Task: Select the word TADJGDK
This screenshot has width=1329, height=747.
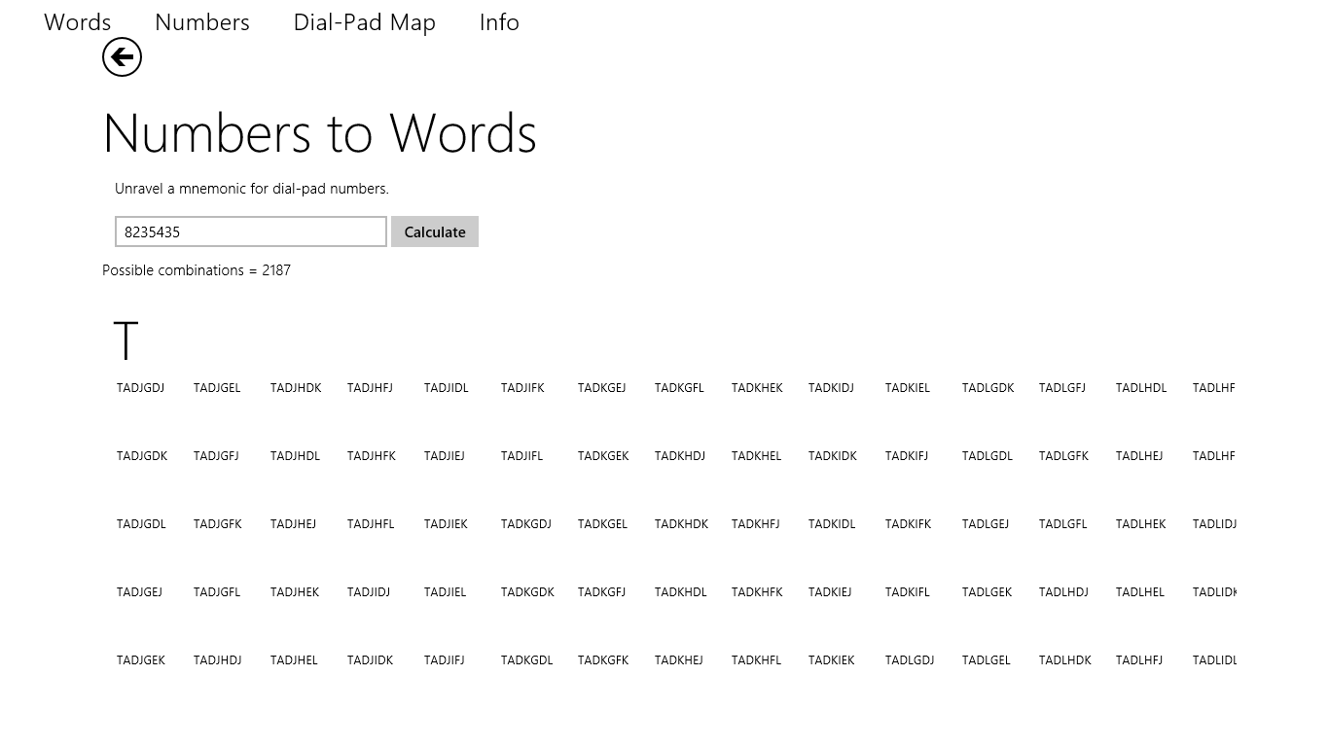Action: [x=142, y=456]
